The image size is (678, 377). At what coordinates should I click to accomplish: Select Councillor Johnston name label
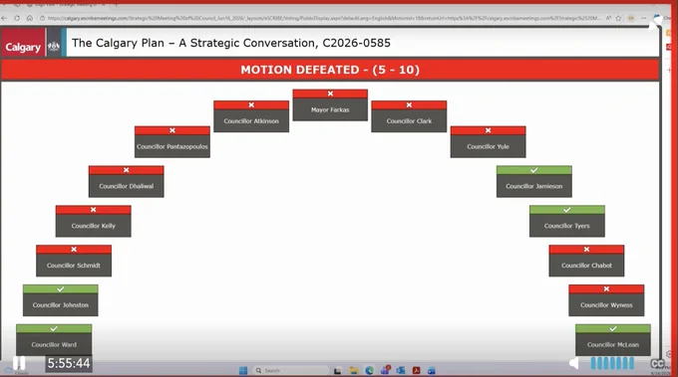(61, 305)
